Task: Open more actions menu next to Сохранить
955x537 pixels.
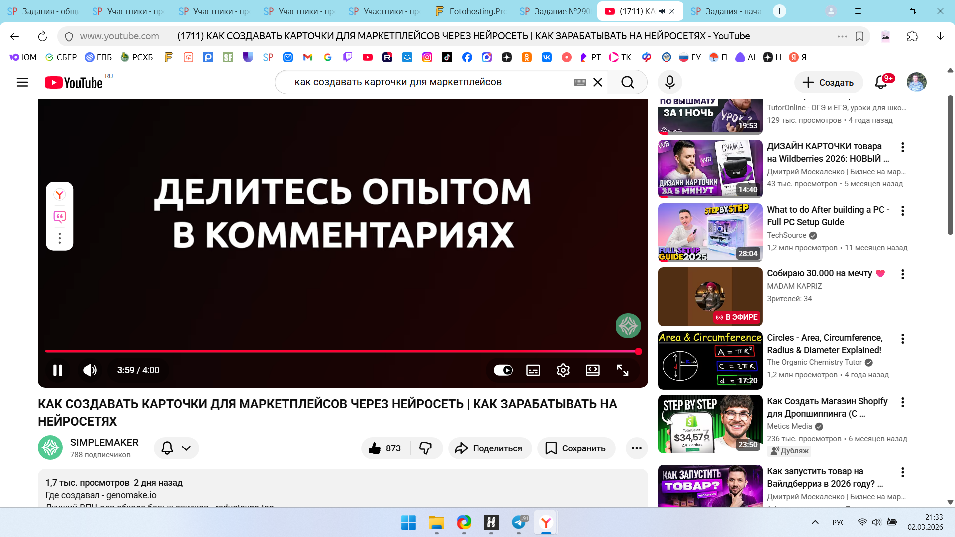Action: 636,448
